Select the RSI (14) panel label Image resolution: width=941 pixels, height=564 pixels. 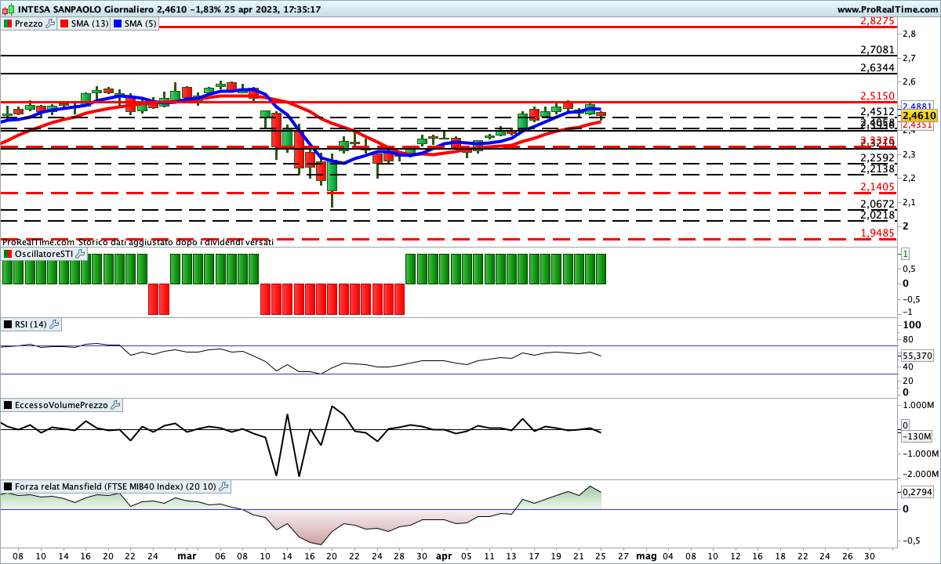click(x=31, y=324)
